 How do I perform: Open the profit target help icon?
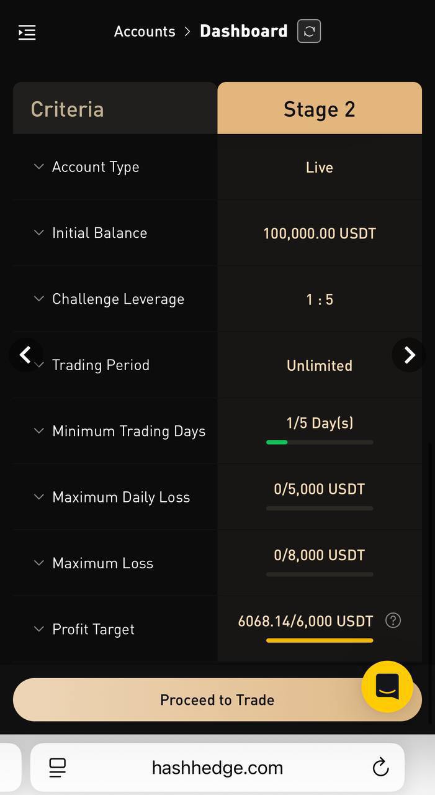click(393, 620)
